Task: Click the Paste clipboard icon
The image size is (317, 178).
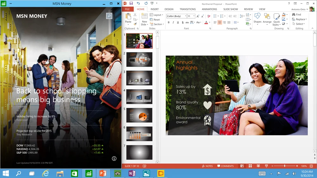Action: [128, 17]
